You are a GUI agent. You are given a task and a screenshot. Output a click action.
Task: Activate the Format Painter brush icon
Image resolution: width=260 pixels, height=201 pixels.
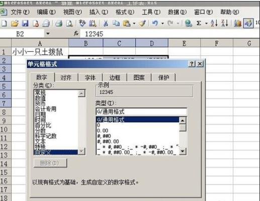tap(142, 23)
